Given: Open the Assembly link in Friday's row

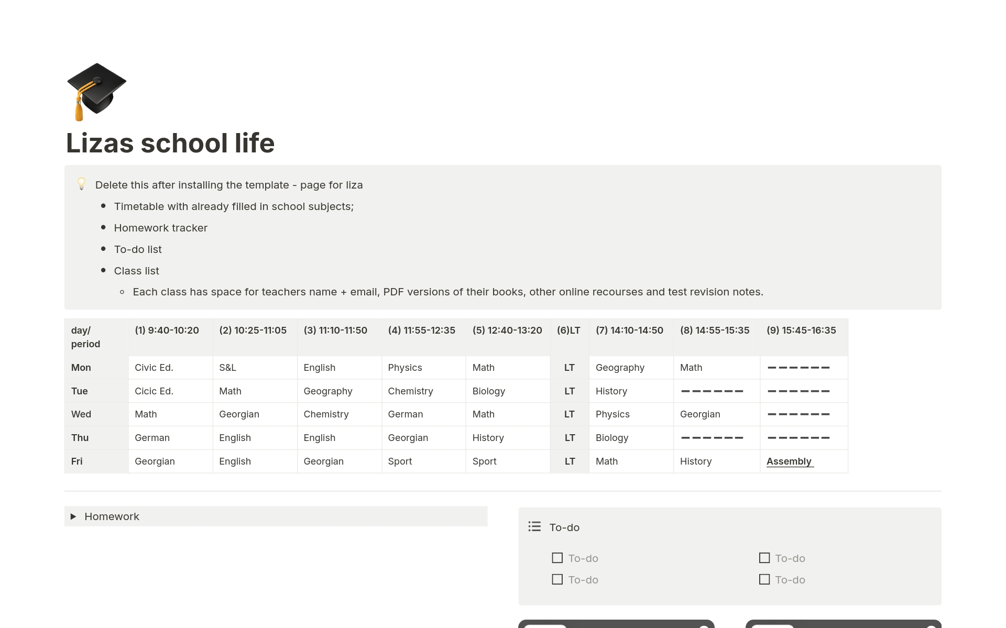Looking at the screenshot, I should tap(789, 461).
